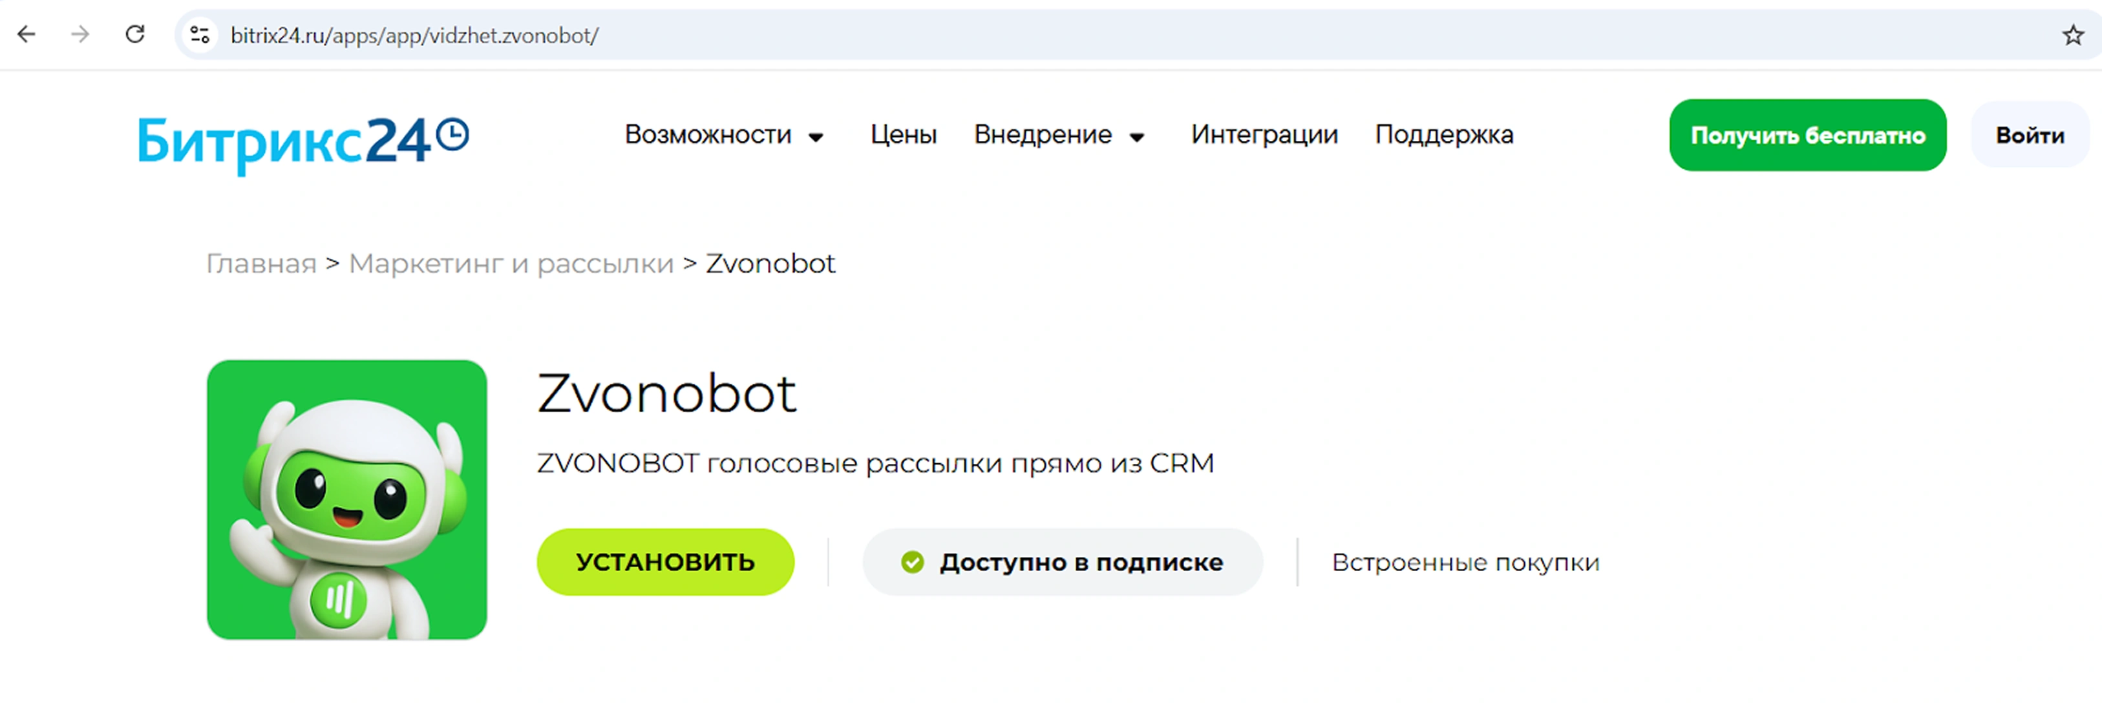The image size is (2102, 708).
Task: Click the ZVONOBOT голосовые рассылки description text
Action: tap(876, 463)
